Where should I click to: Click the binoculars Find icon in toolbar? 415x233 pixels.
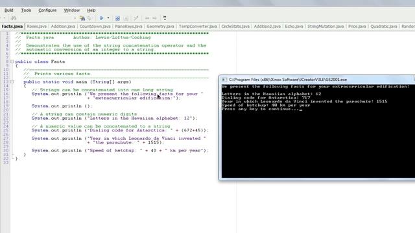tap(14, 18)
